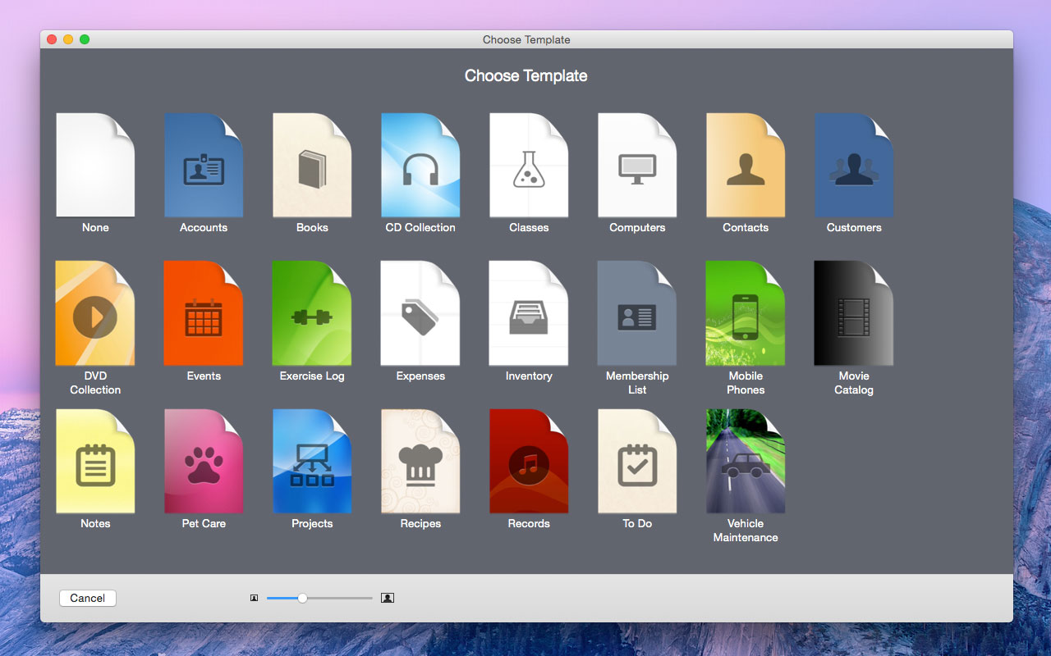The width and height of the screenshot is (1051, 656).
Task: Choose the Events calendar template
Action: tap(204, 313)
